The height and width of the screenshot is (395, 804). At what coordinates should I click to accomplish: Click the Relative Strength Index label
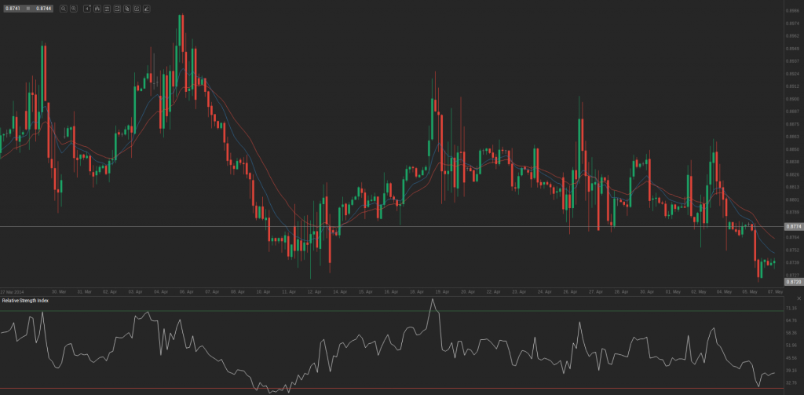[x=25, y=301]
